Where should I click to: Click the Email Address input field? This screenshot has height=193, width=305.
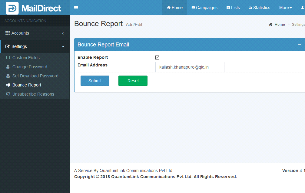(190, 67)
